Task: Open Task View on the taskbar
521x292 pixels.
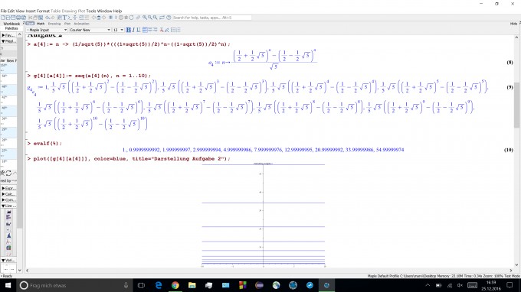Action: 141,285
